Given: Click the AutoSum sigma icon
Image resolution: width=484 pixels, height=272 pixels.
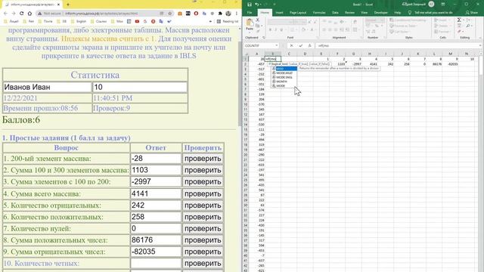Looking at the screenshot, I should click(459, 20).
